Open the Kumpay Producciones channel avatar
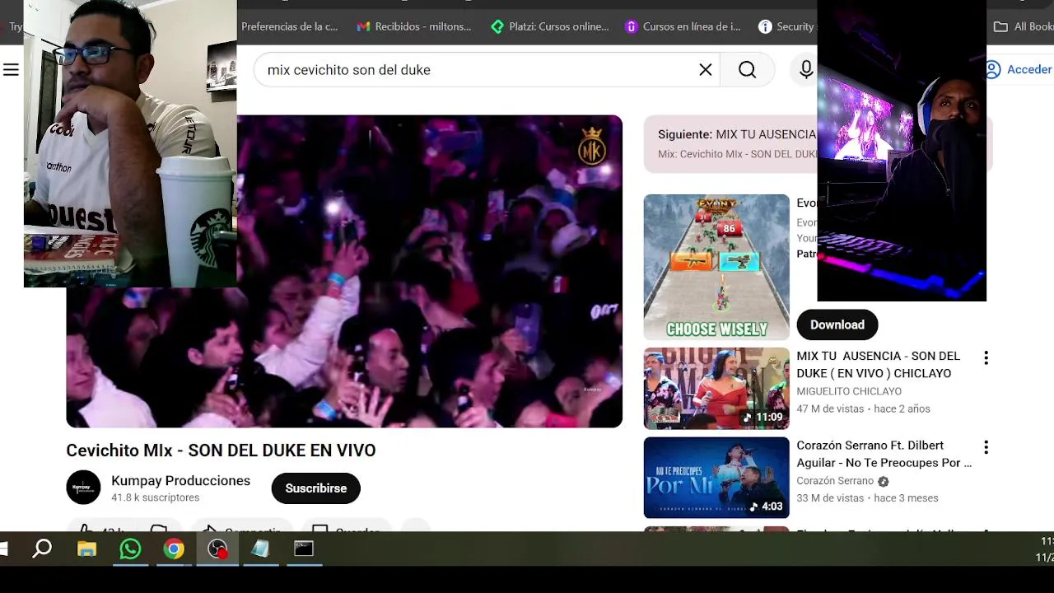The height and width of the screenshot is (593, 1054). pyautogui.click(x=83, y=488)
